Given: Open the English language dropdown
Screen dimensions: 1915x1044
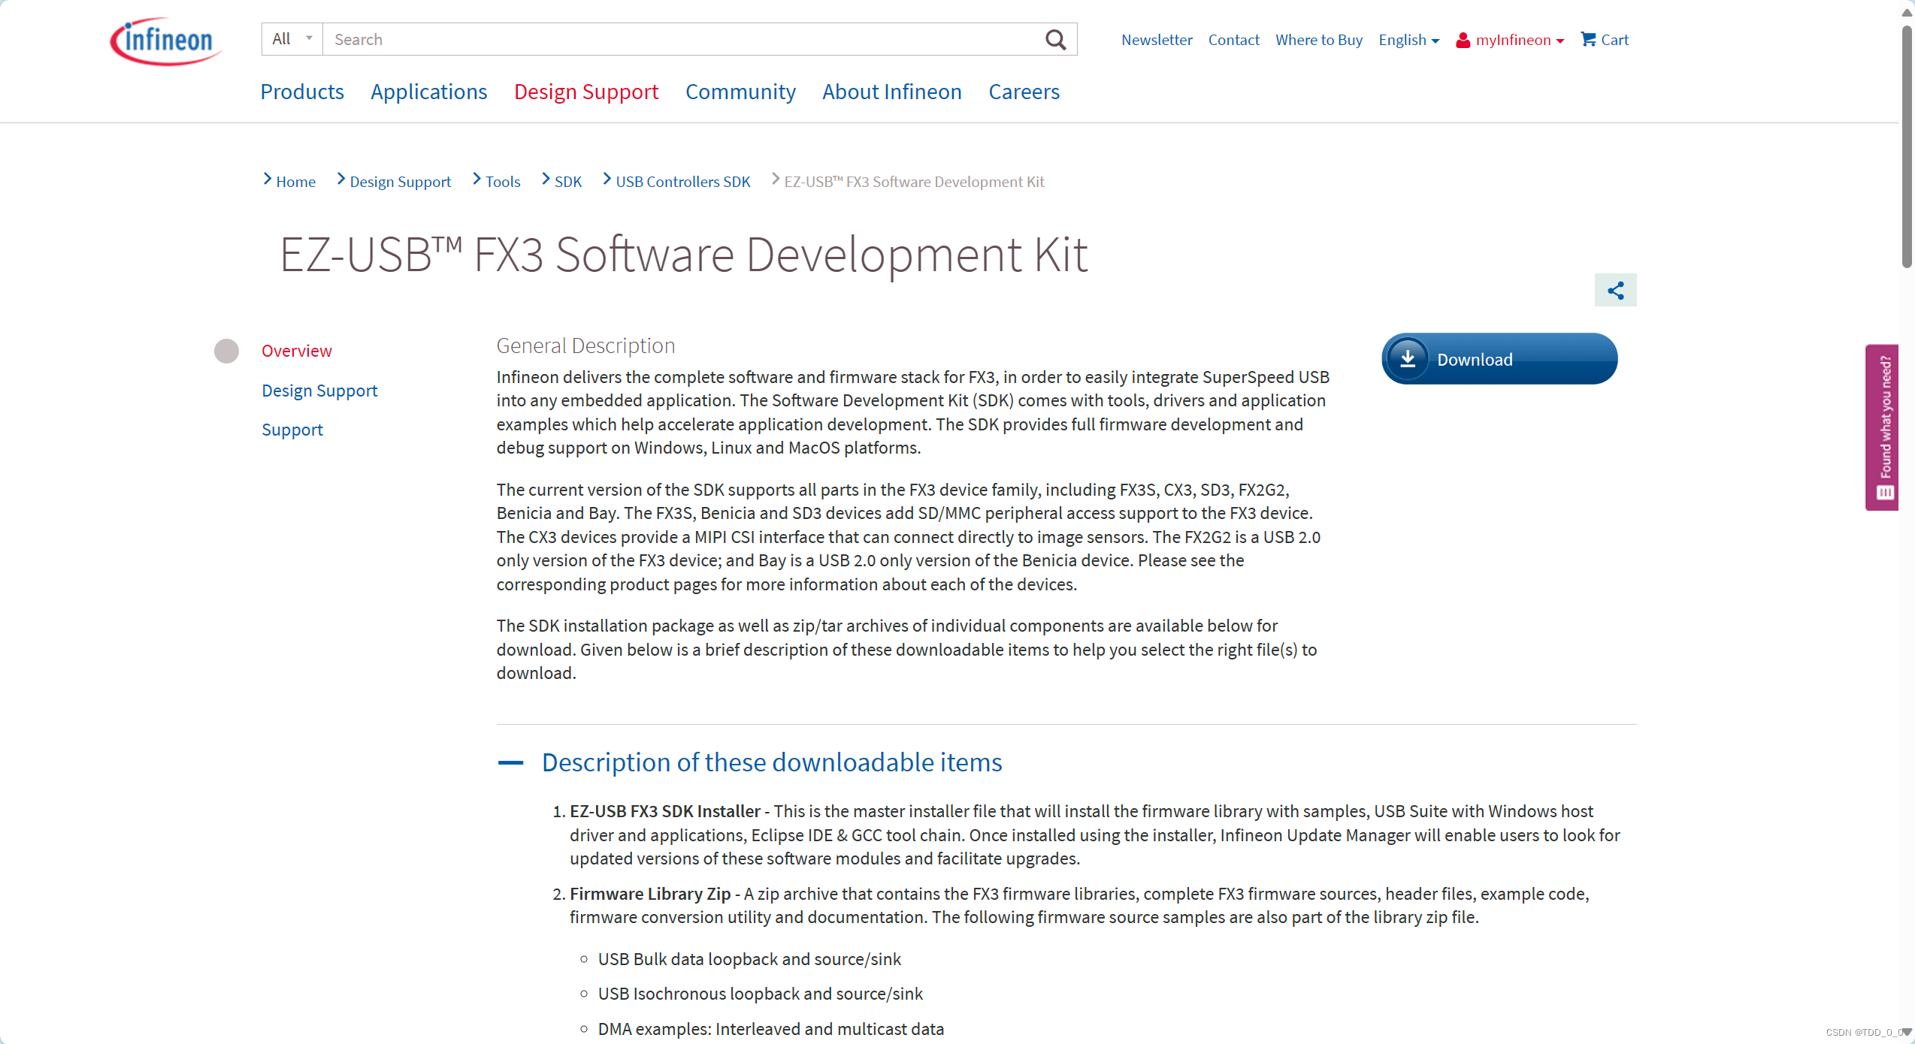Looking at the screenshot, I should 1408,40.
